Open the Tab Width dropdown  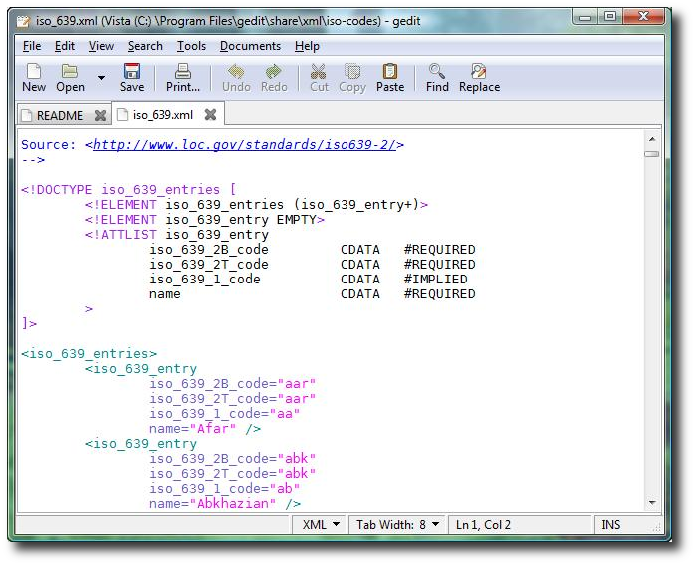(x=397, y=525)
